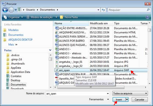This screenshot has height=106, width=153.
Task: Select the .dvdcss folder in tree
Action: [x=15, y=55]
